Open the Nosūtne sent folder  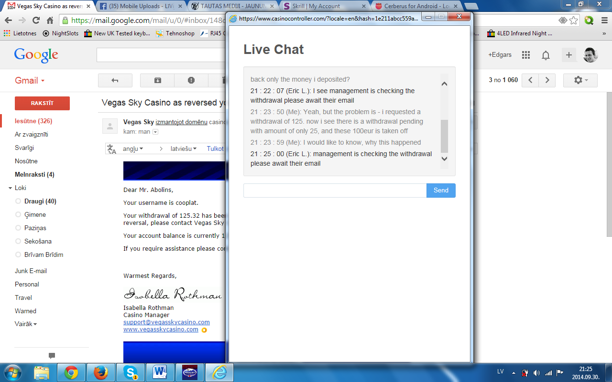26,161
